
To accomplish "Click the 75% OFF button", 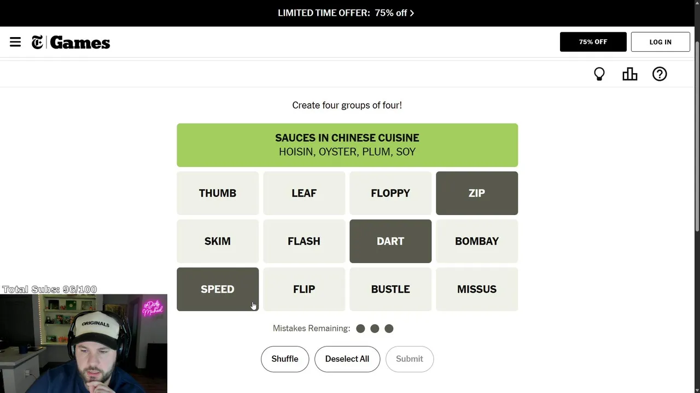I will pos(593,42).
